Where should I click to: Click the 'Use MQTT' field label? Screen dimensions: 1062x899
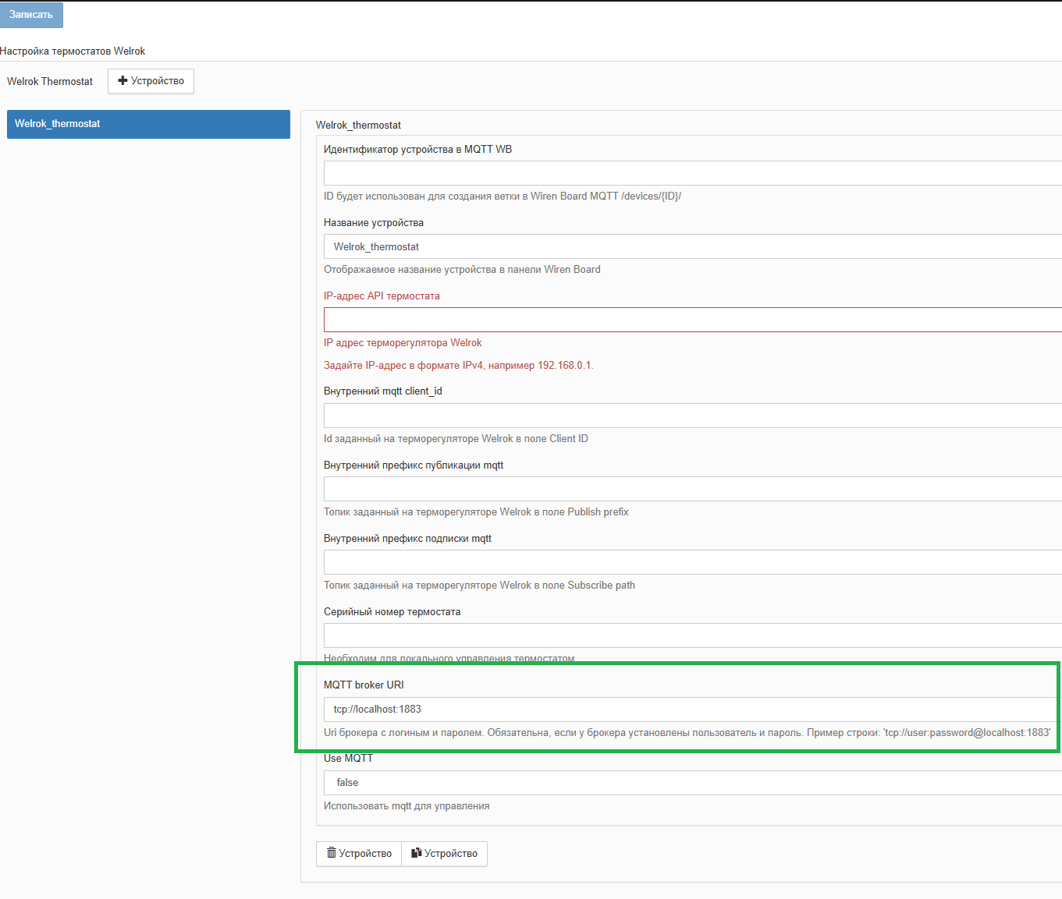click(x=348, y=759)
